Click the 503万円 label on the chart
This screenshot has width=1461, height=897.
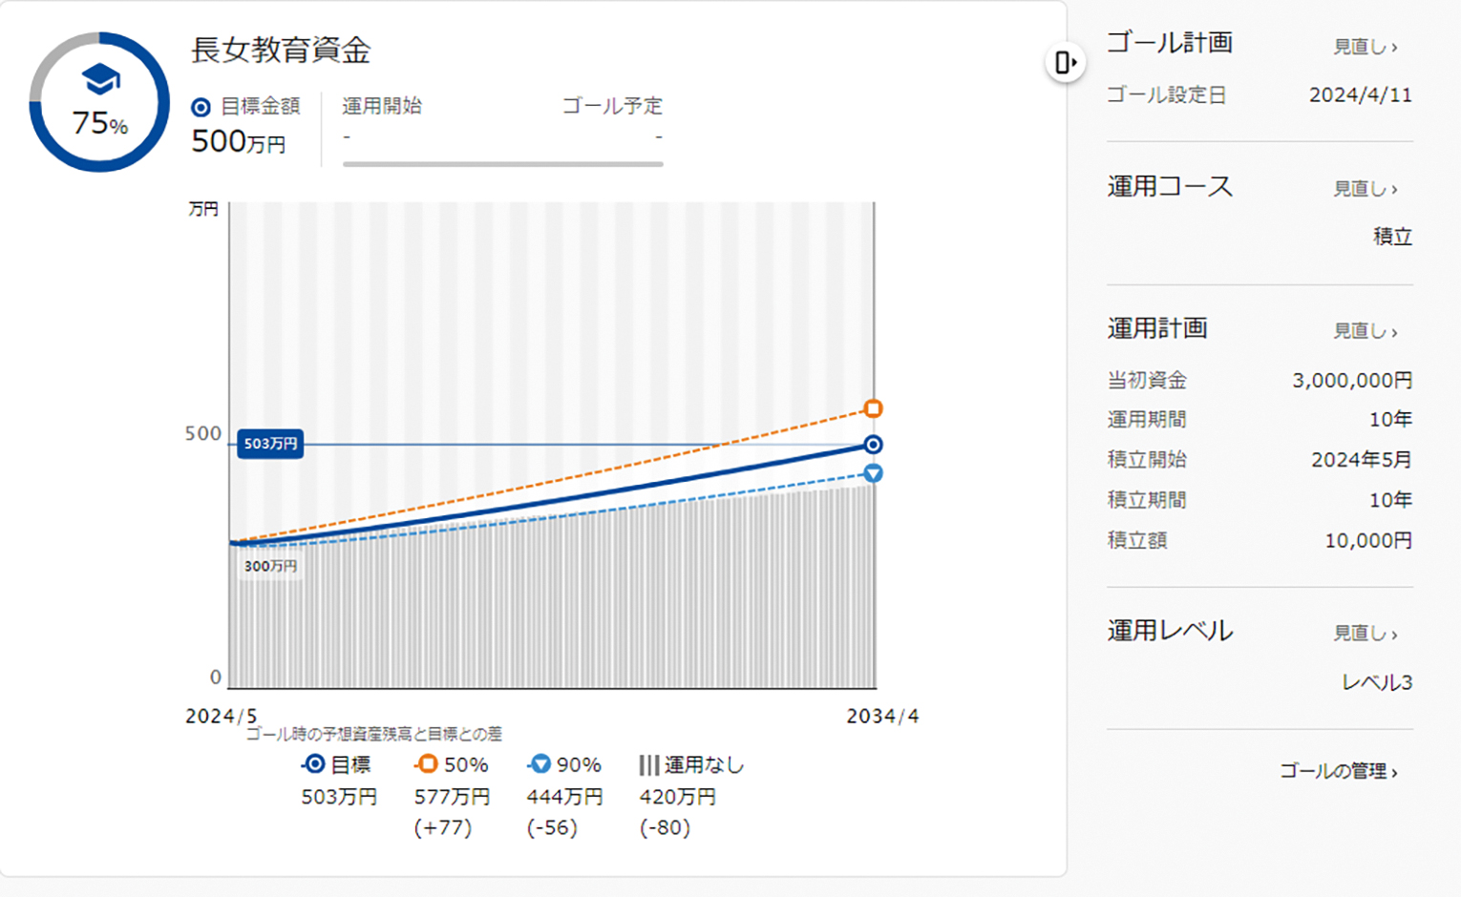click(272, 443)
